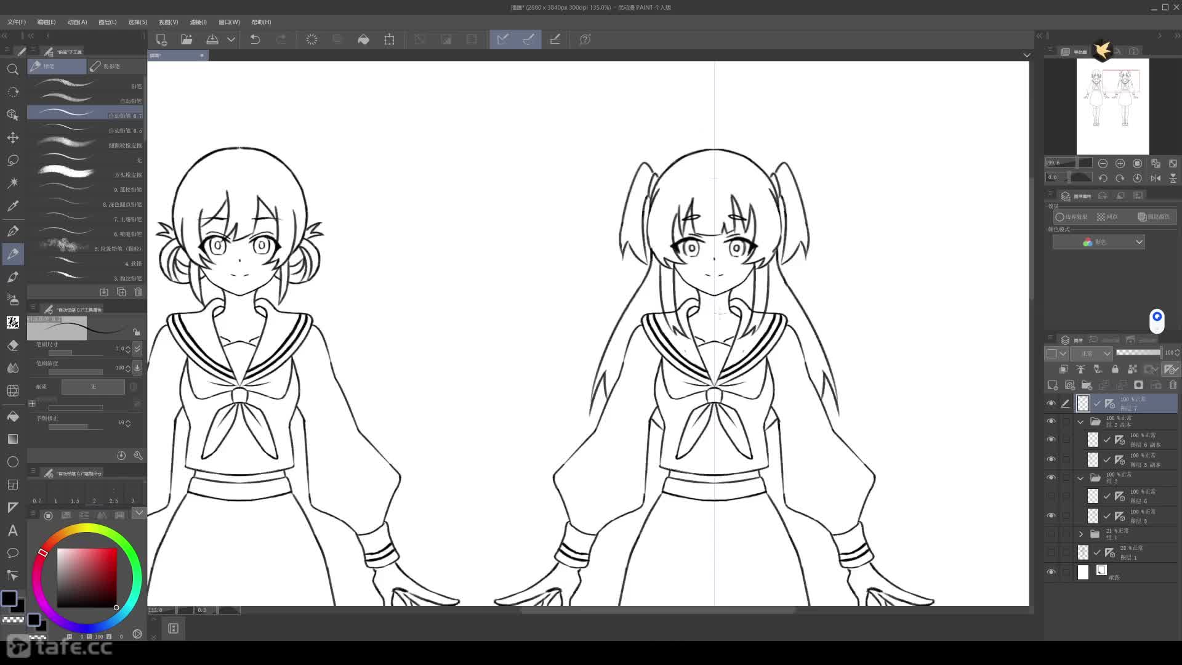The height and width of the screenshot is (665, 1182).
Task: Show the hidden 图层 1 layer
Action: [1051, 552]
